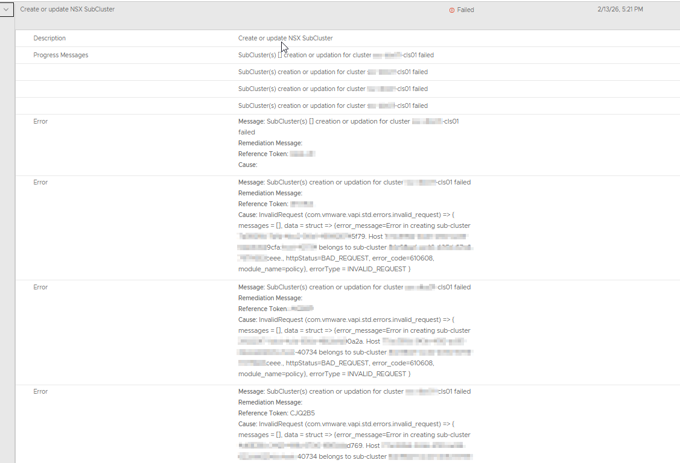This screenshot has height=463, width=680.
Task: Click the Reference Token CJQ2B5 value
Action: (x=302, y=414)
